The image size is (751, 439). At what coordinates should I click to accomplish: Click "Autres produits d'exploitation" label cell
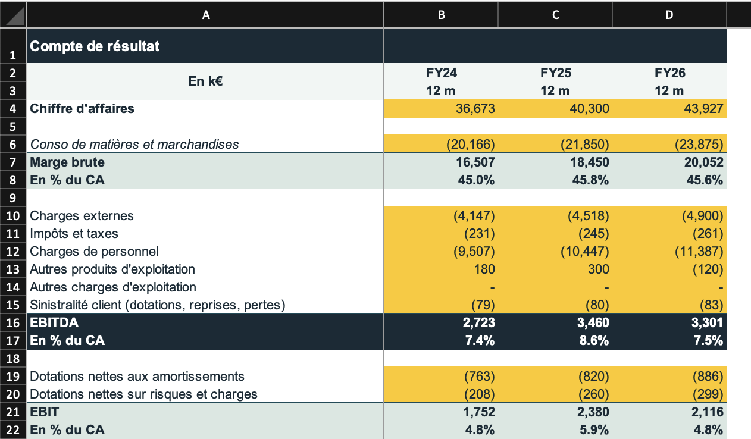tap(205, 269)
